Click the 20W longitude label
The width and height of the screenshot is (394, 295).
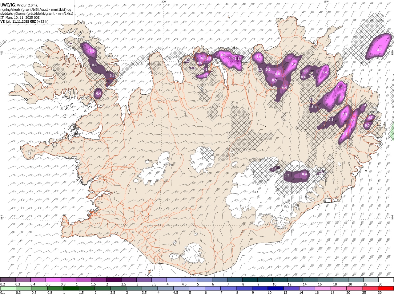(164, 2)
